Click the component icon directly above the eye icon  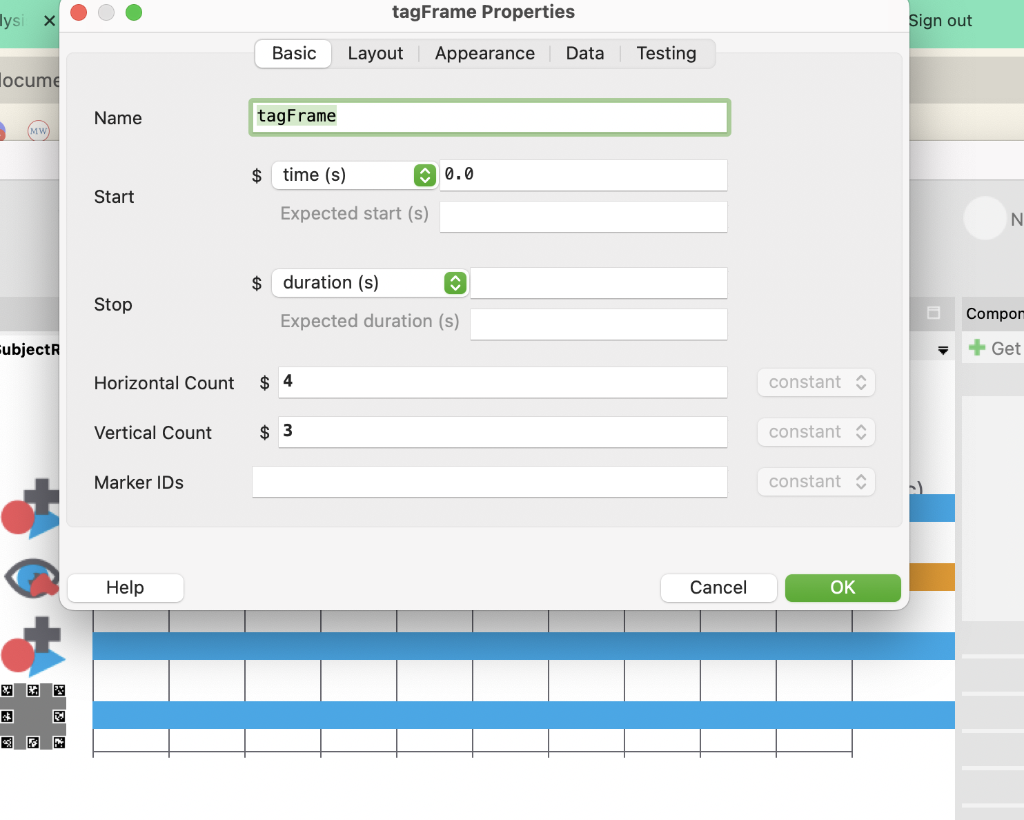pyautogui.click(x=31, y=509)
